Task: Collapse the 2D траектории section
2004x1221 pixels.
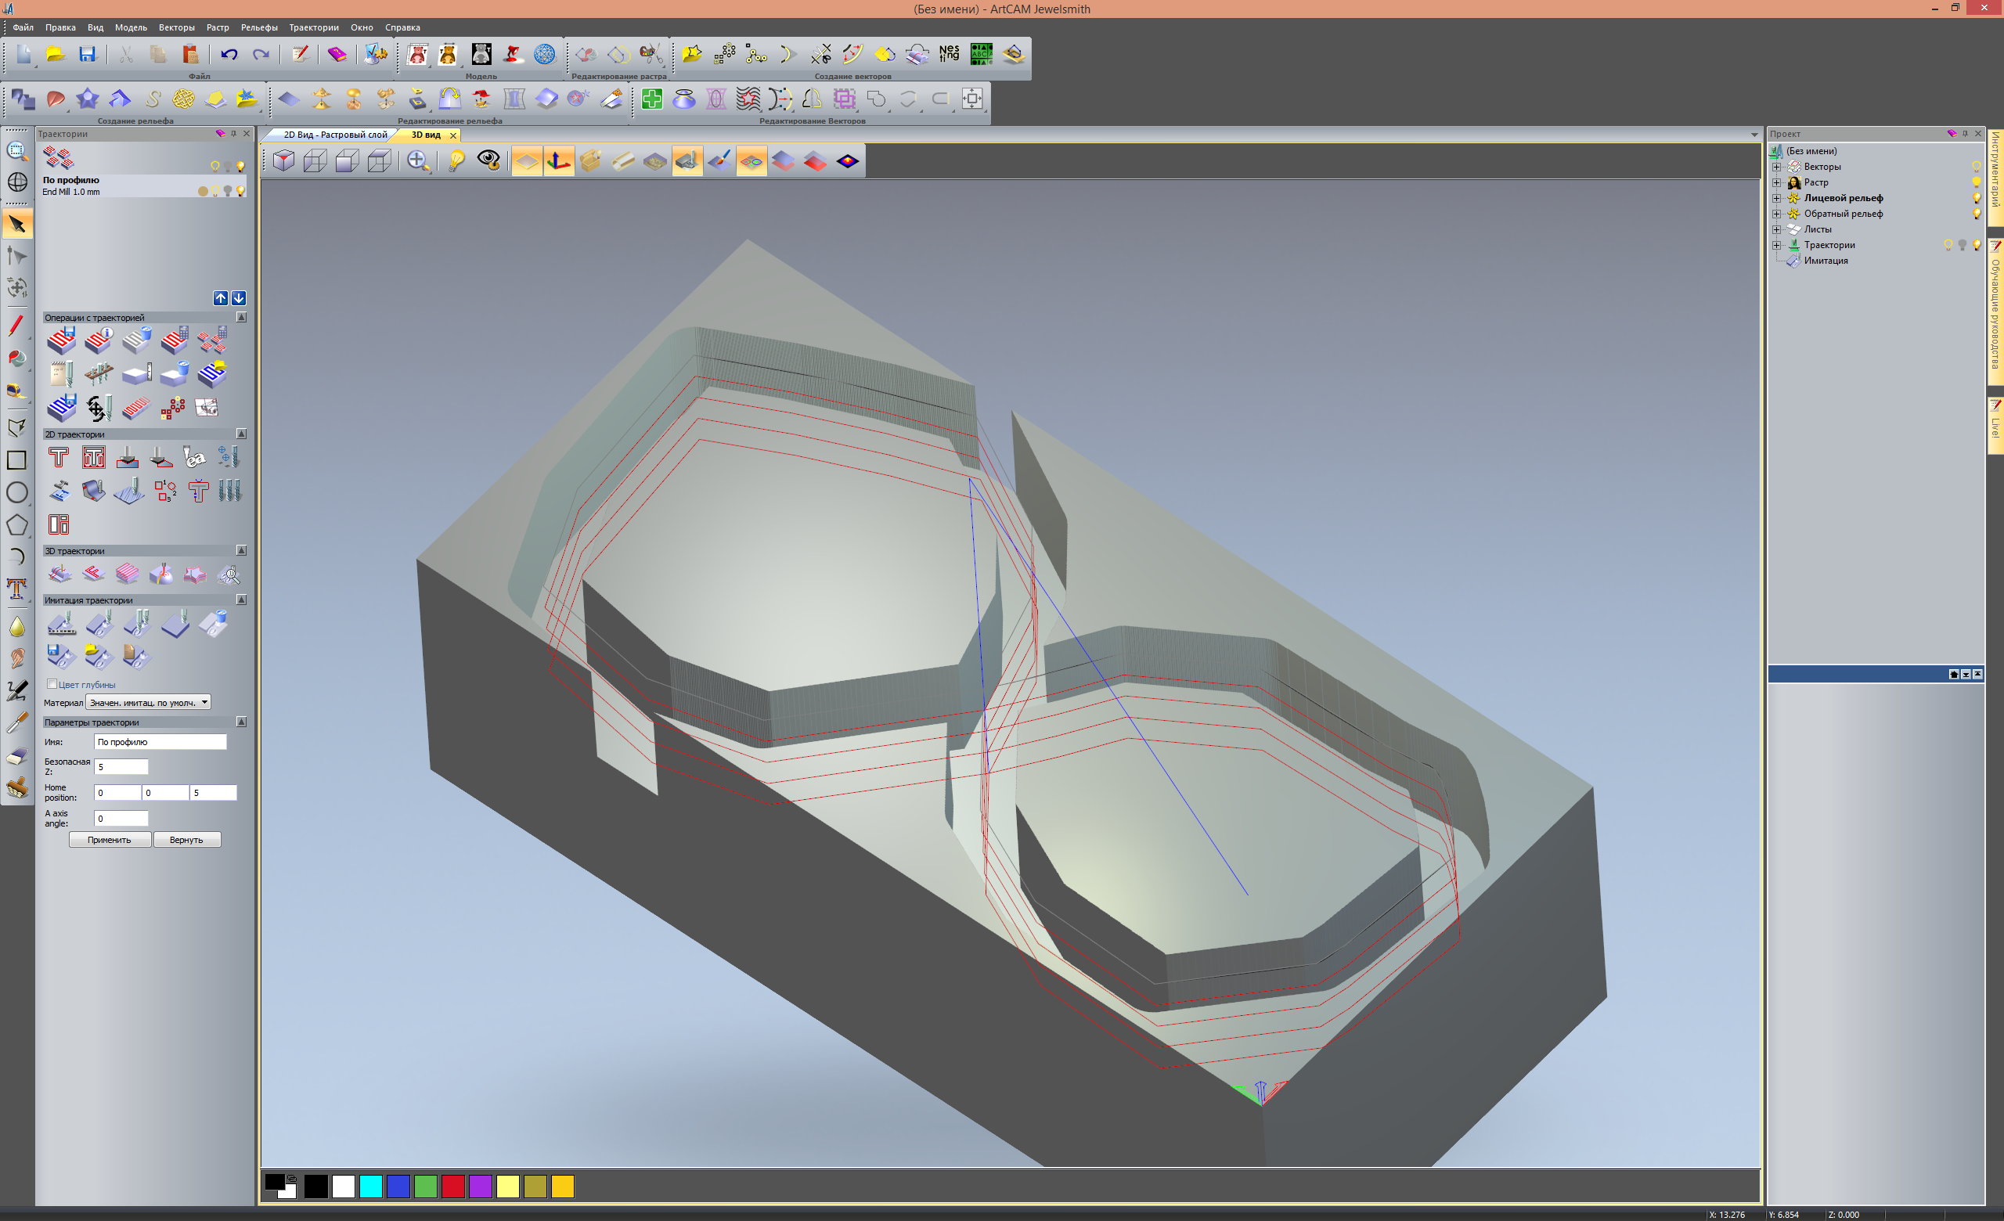Action: [241, 434]
